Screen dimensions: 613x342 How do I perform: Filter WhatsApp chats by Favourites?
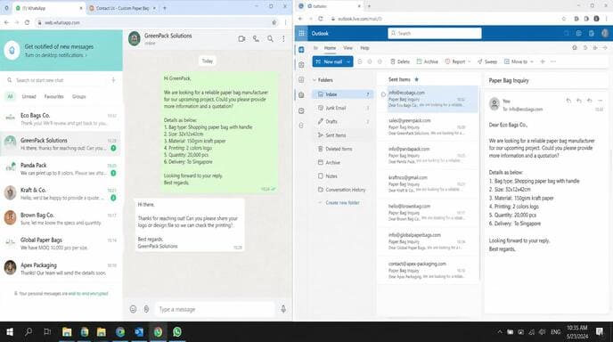pyautogui.click(x=54, y=96)
